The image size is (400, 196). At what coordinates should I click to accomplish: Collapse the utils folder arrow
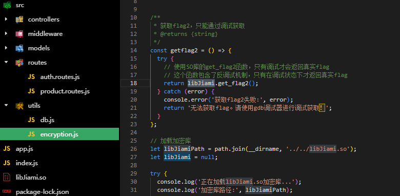click(6, 105)
